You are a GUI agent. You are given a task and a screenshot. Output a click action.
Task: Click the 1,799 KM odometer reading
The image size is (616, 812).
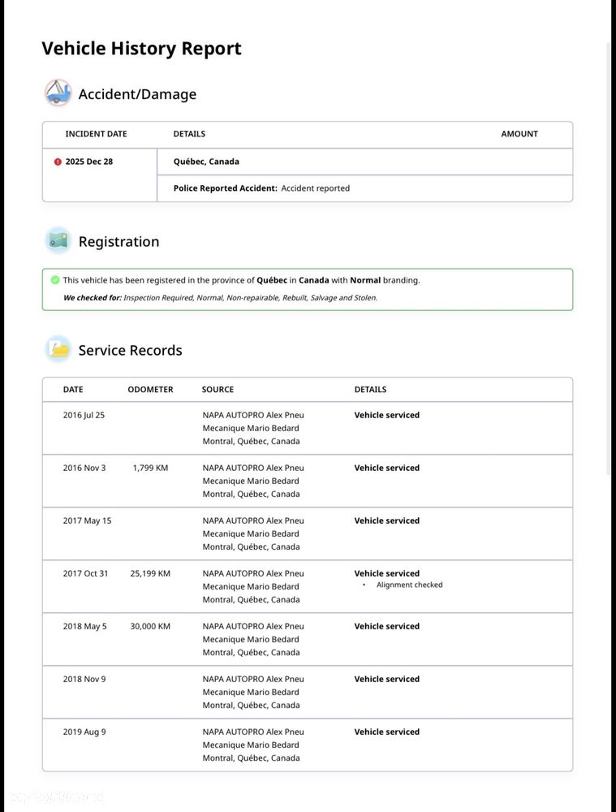point(150,468)
